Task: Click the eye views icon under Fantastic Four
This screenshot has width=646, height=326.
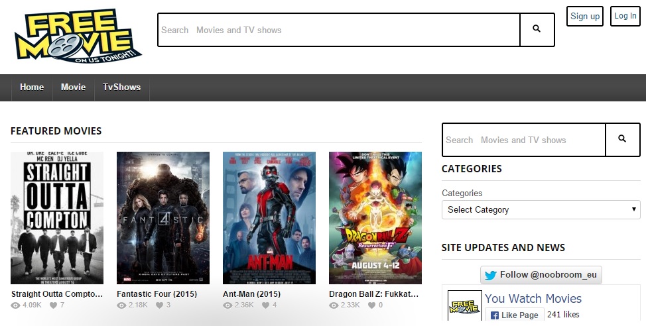Action: pos(121,305)
